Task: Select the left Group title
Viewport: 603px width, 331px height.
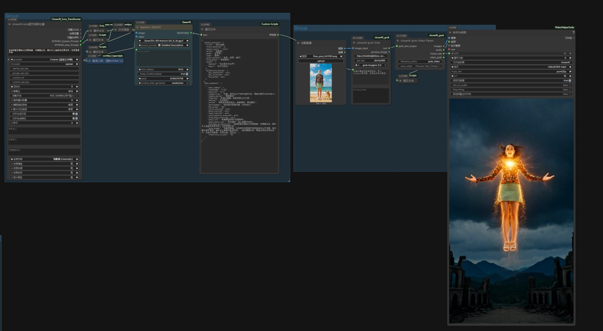Action: 12,16
